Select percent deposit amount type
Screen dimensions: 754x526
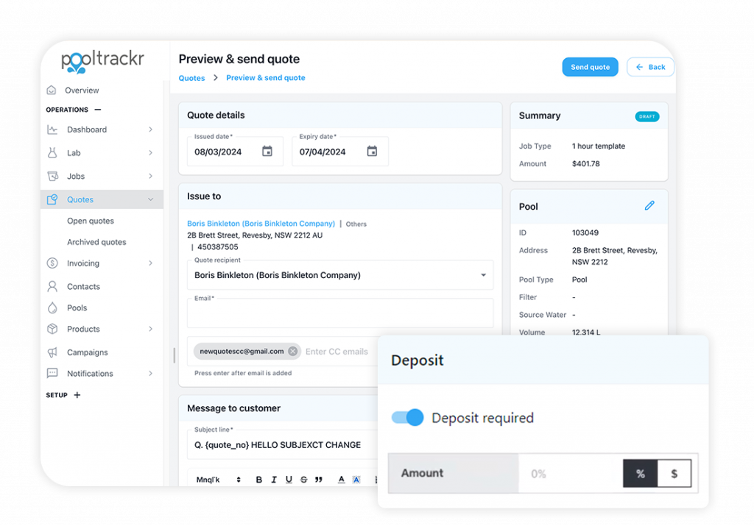640,474
